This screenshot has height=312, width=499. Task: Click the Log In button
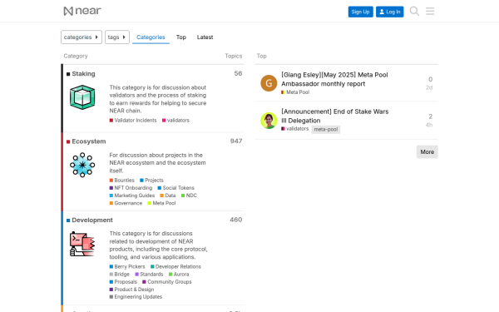tap(390, 12)
